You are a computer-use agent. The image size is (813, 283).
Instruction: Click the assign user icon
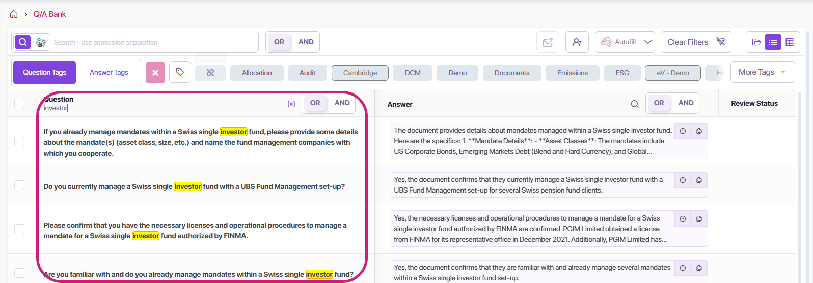coord(577,42)
